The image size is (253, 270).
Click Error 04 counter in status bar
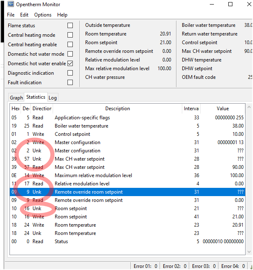[233, 266]
